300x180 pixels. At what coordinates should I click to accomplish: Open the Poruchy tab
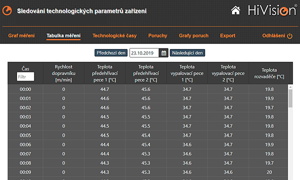157,35
